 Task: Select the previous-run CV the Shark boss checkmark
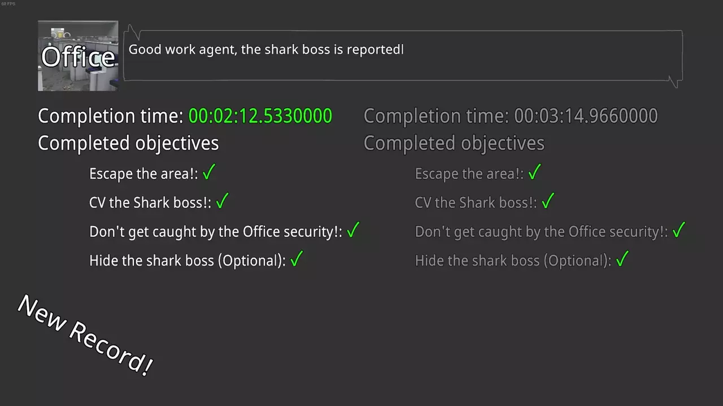tap(548, 201)
